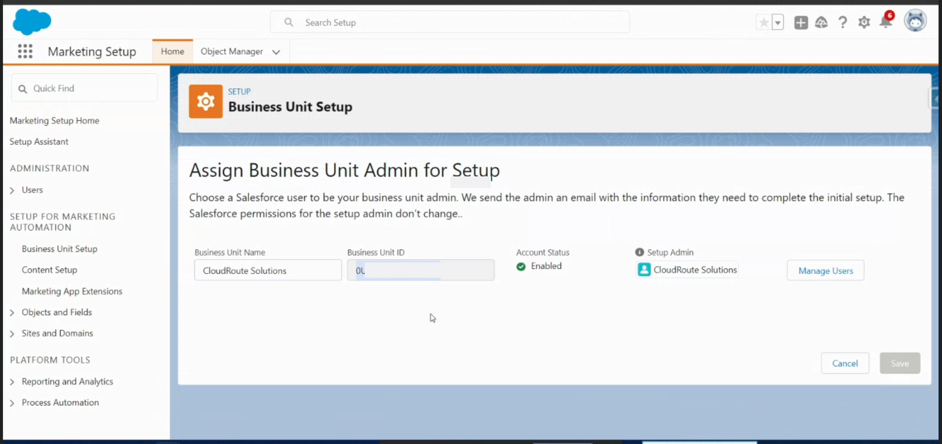The image size is (942, 444).
Task: Click the orange Business Unit Setup gear icon
Action: pyautogui.click(x=205, y=101)
